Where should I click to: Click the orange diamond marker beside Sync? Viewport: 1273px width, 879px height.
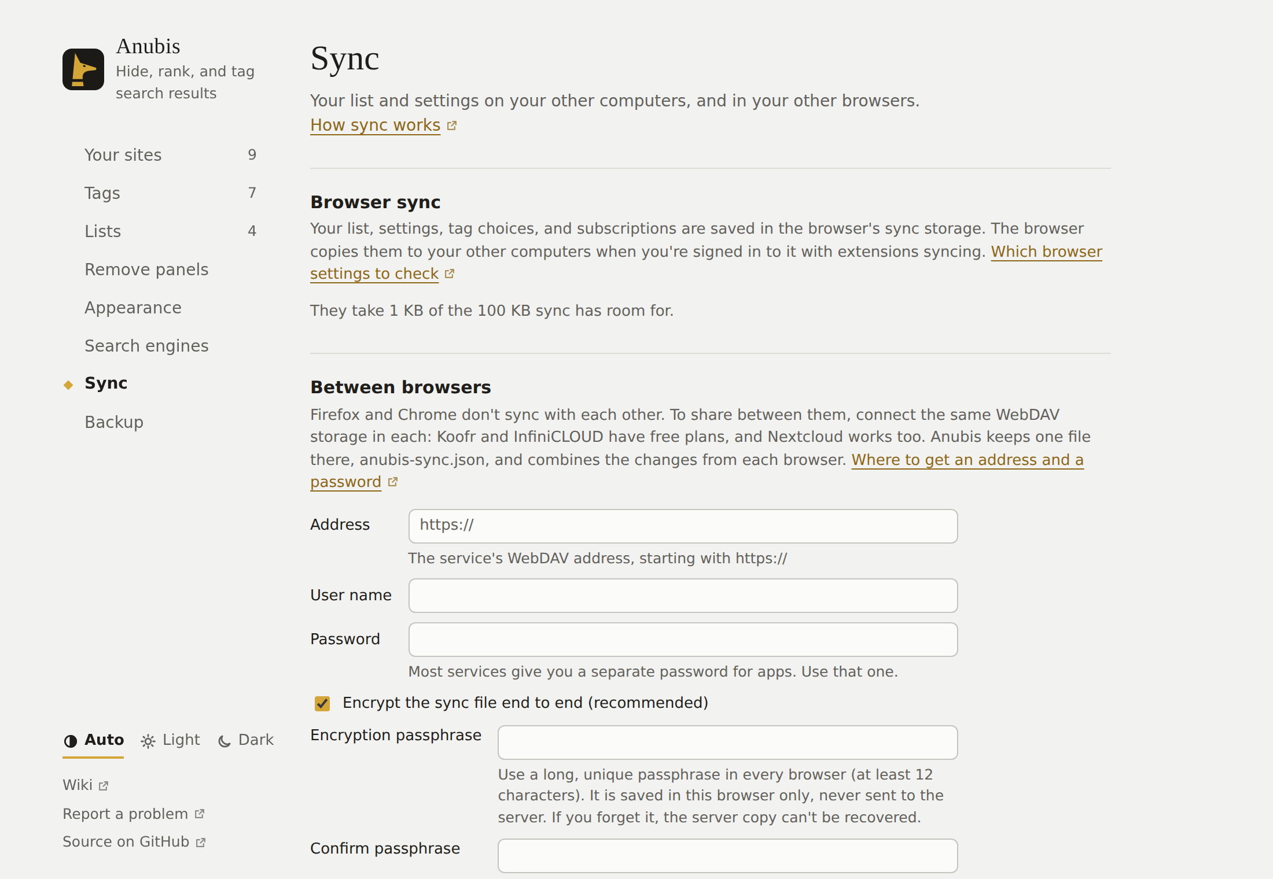[68, 385]
